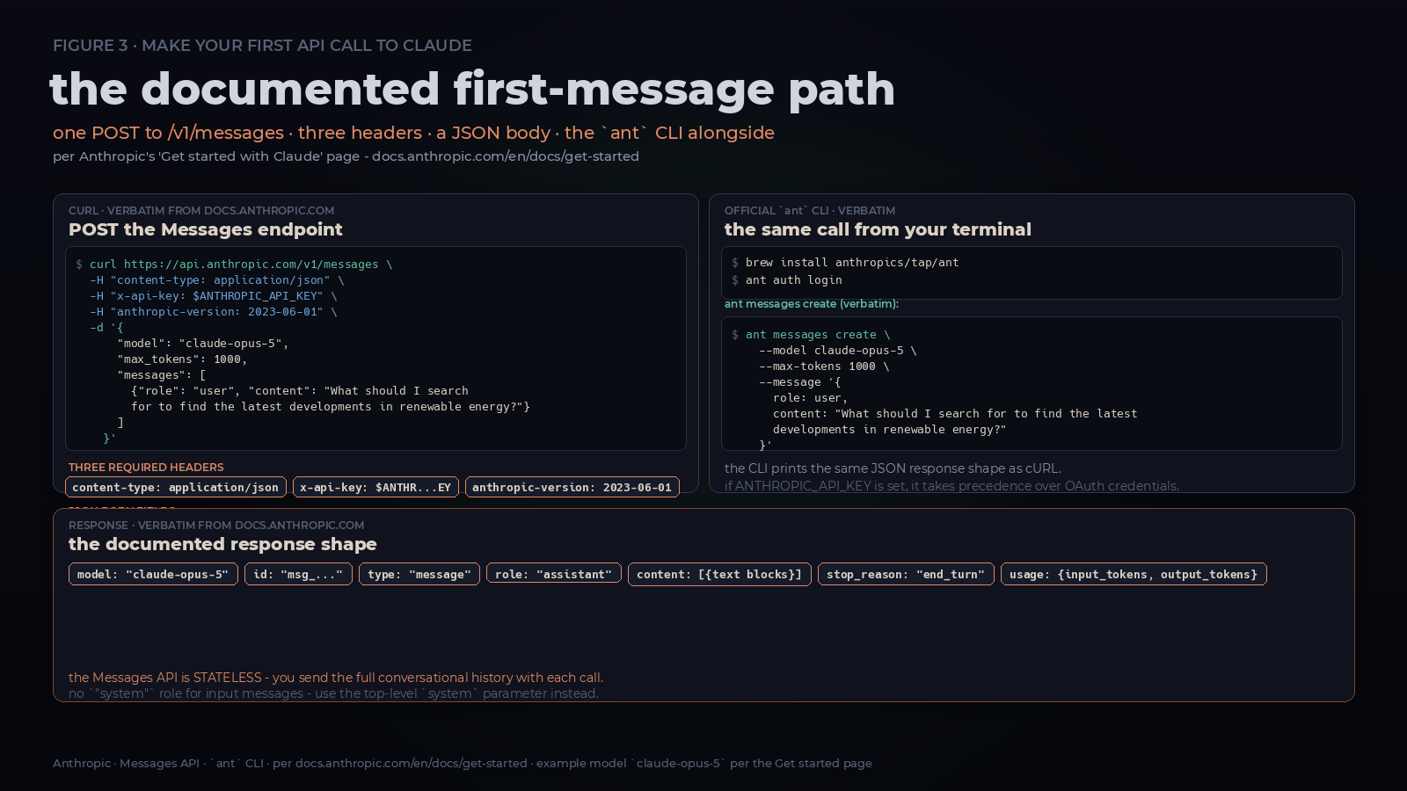The width and height of the screenshot is (1407, 791).
Task: Select the "POST the Messages endpoint" heading
Action: (206, 229)
